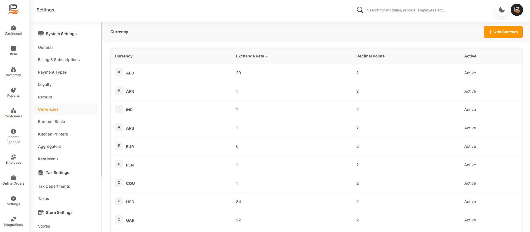Viewport: 530px width, 232px height.
Task: Click Active status in AED row
Action: (470, 73)
